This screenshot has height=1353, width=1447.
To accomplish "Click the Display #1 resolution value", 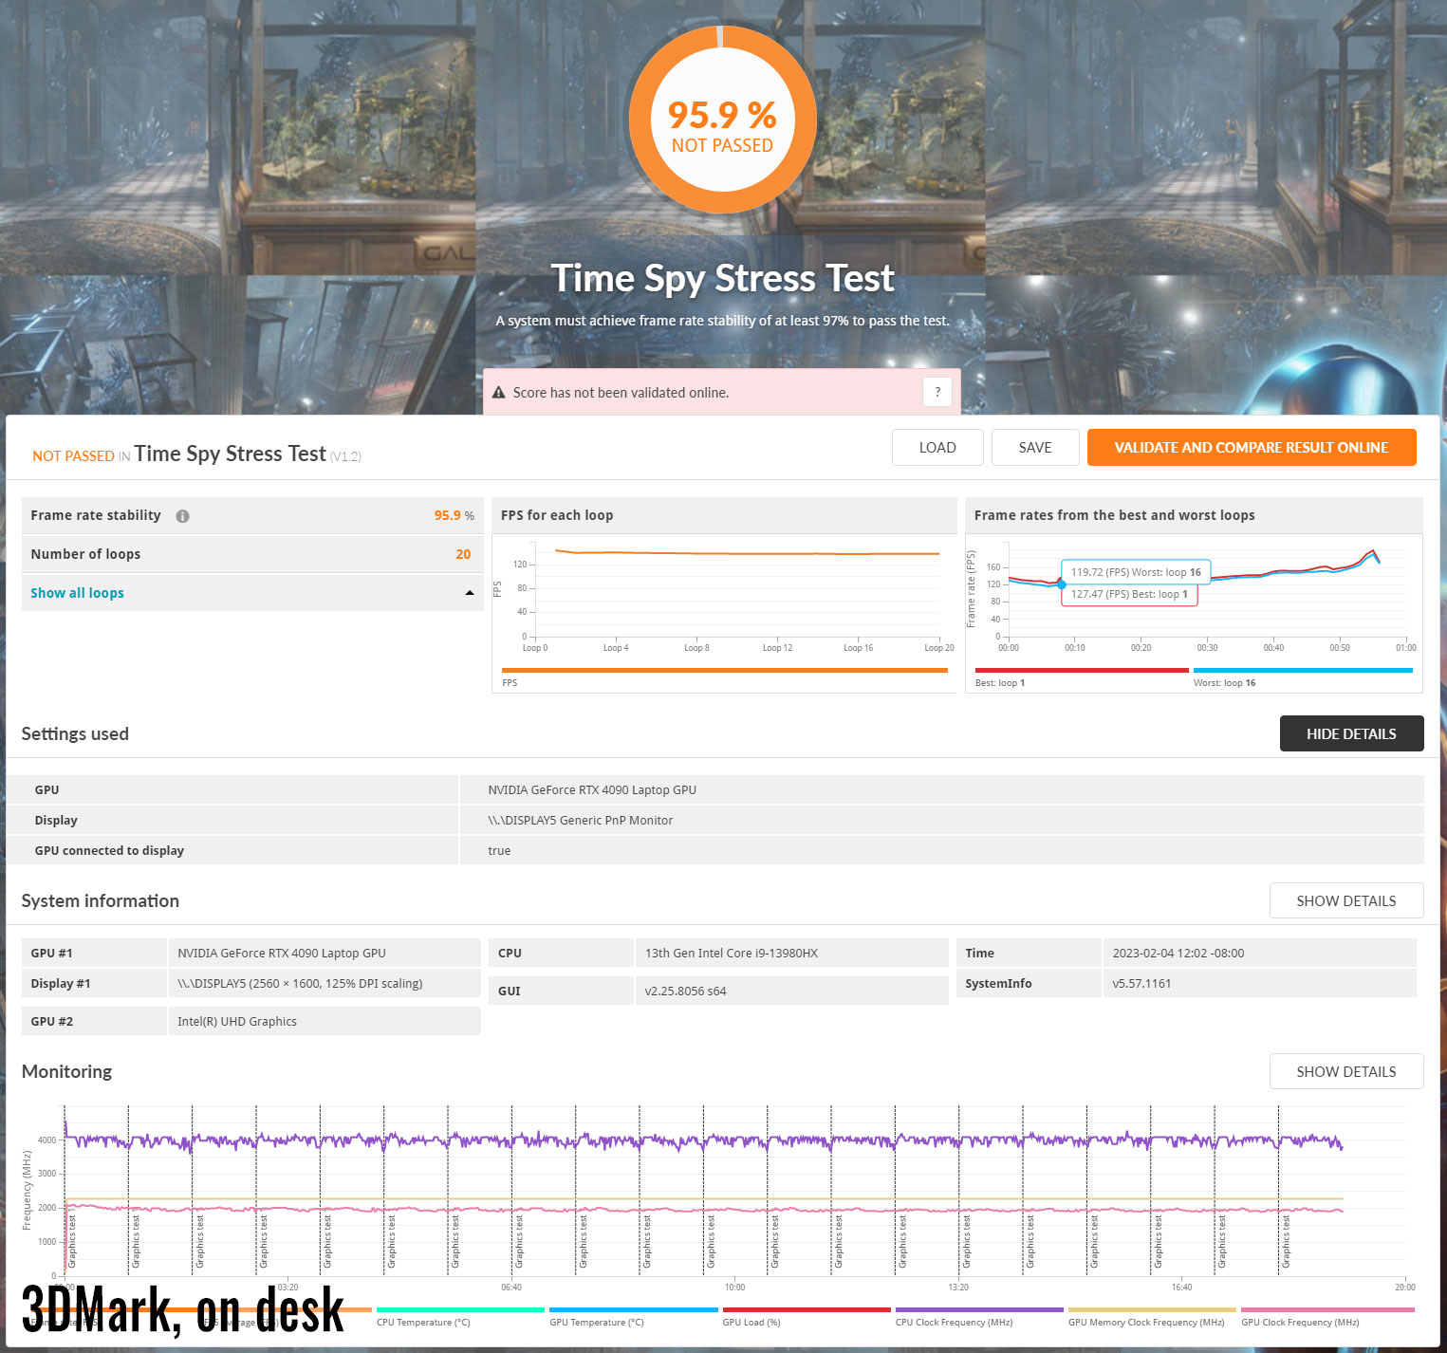I will point(300,983).
